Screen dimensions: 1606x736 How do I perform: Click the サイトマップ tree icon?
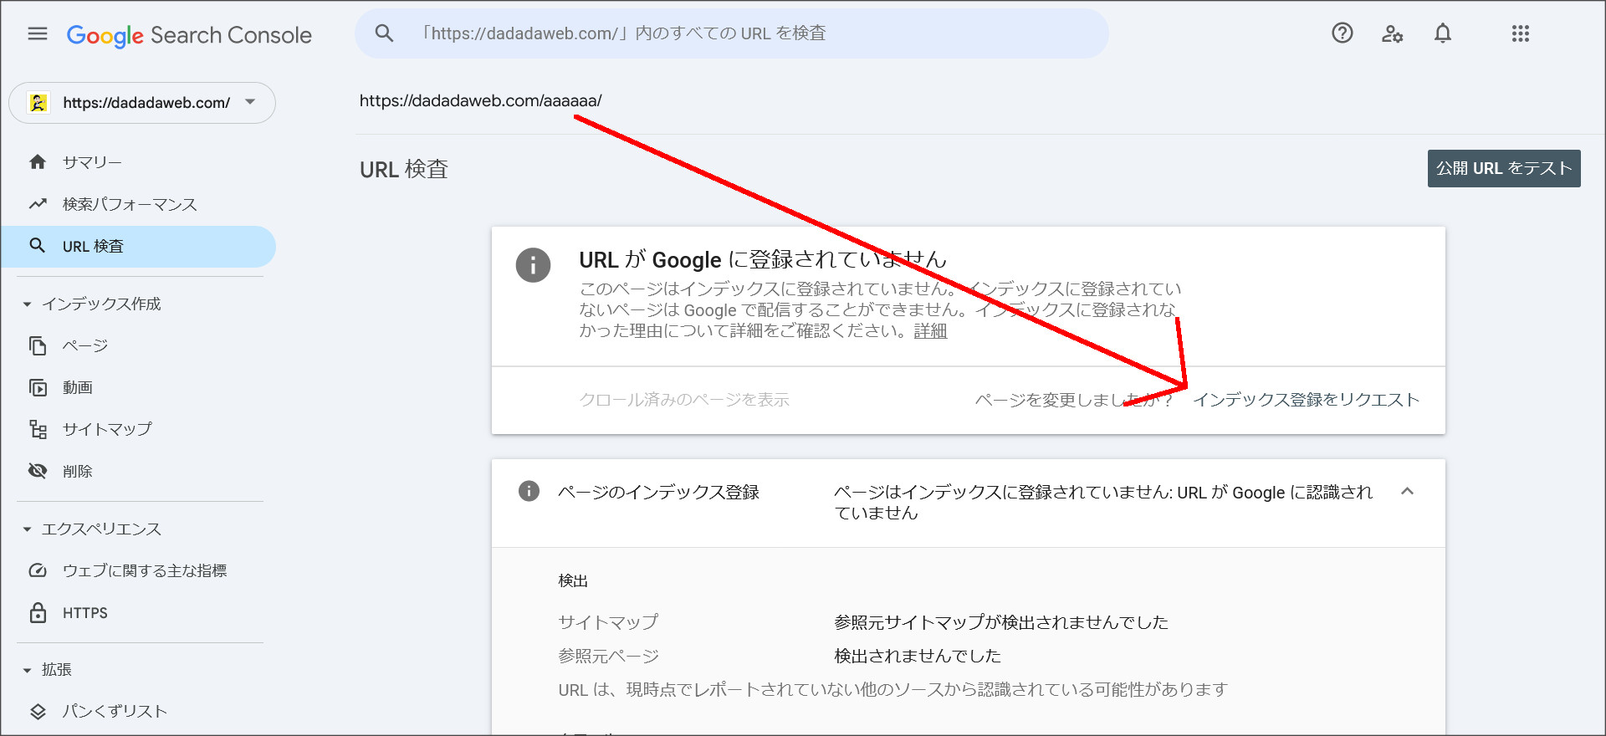tap(38, 429)
